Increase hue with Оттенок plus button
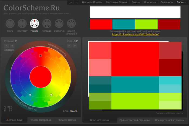Viewport: 189px width, 126px height. coord(12,46)
